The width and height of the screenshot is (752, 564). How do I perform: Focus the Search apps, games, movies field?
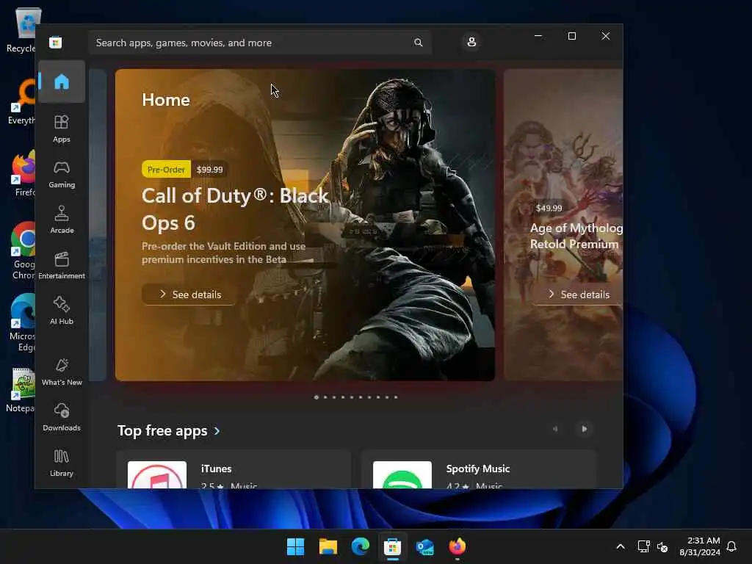[260, 43]
